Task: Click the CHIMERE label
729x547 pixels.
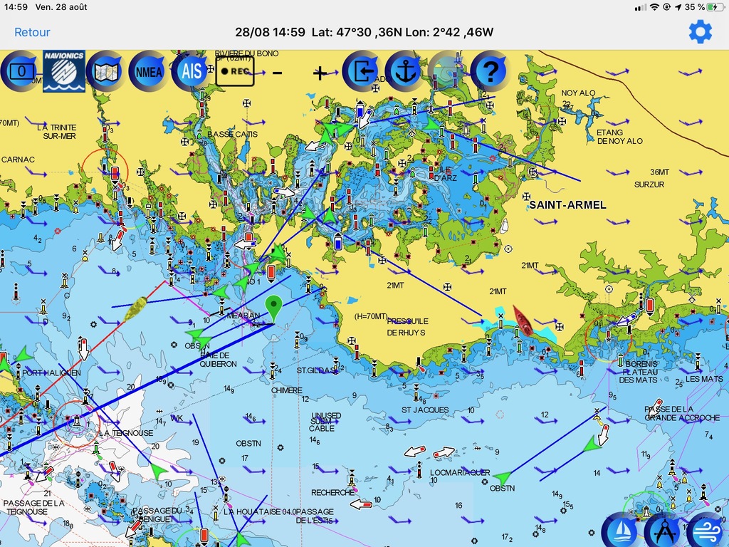Action: tap(287, 390)
